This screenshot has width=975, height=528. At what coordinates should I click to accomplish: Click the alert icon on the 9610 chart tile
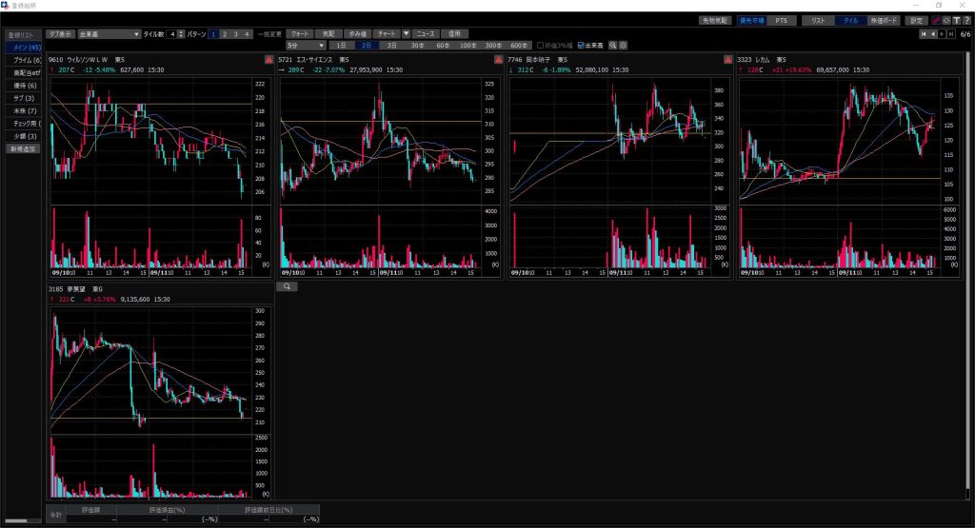269,60
